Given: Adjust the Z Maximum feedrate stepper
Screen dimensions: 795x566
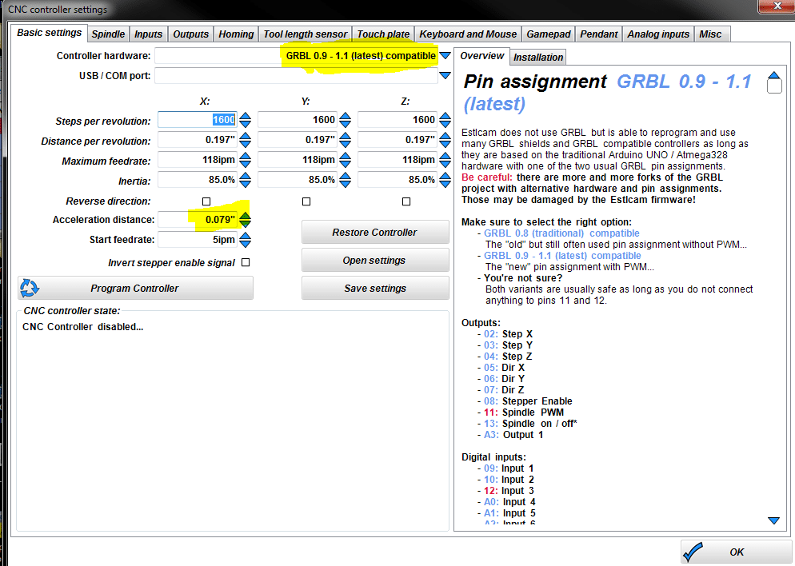Looking at the screenshot, I should [445, 160].
